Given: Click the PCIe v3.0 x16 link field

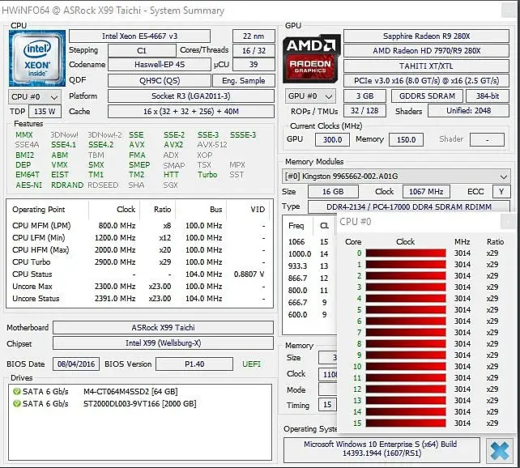Looking at the screenshot, I should (x=426, y=80).
